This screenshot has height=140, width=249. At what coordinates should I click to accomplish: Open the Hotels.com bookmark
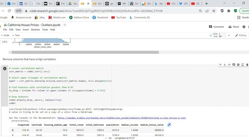click(57, 17)
